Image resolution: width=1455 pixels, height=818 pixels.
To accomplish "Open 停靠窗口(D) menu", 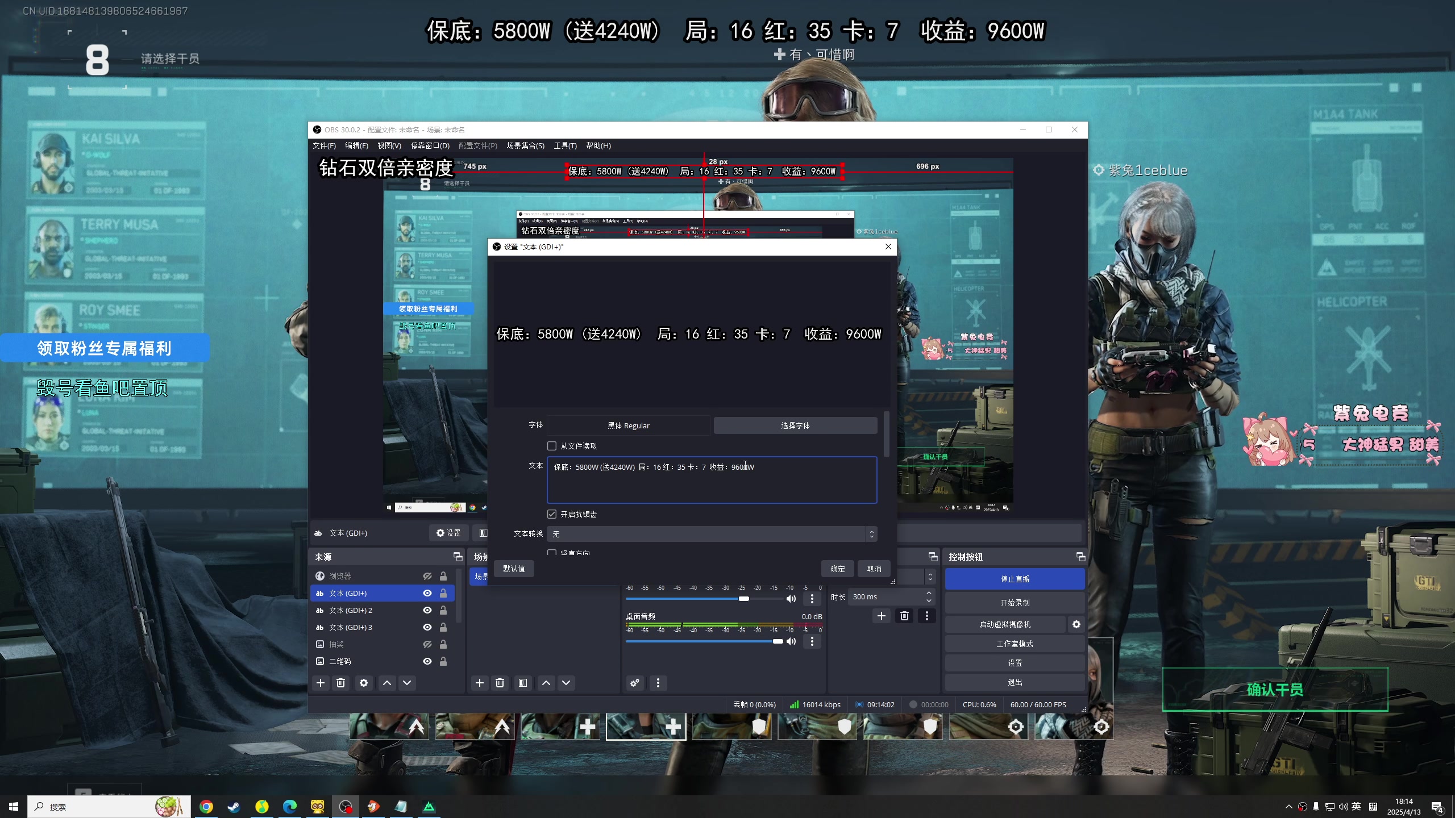I will coord(430,146).
